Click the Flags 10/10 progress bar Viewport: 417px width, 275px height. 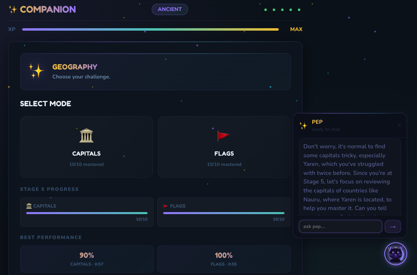[224, 213]
